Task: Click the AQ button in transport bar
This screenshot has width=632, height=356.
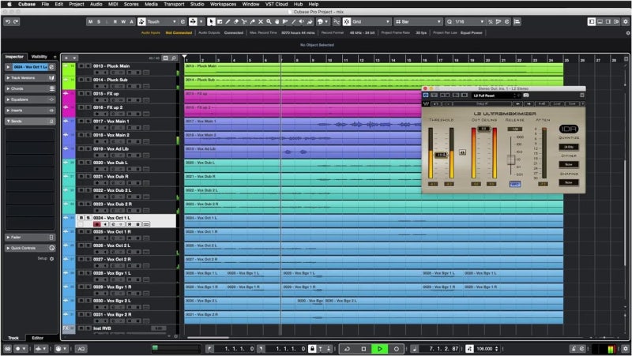Action: click(x=81, y=349)
